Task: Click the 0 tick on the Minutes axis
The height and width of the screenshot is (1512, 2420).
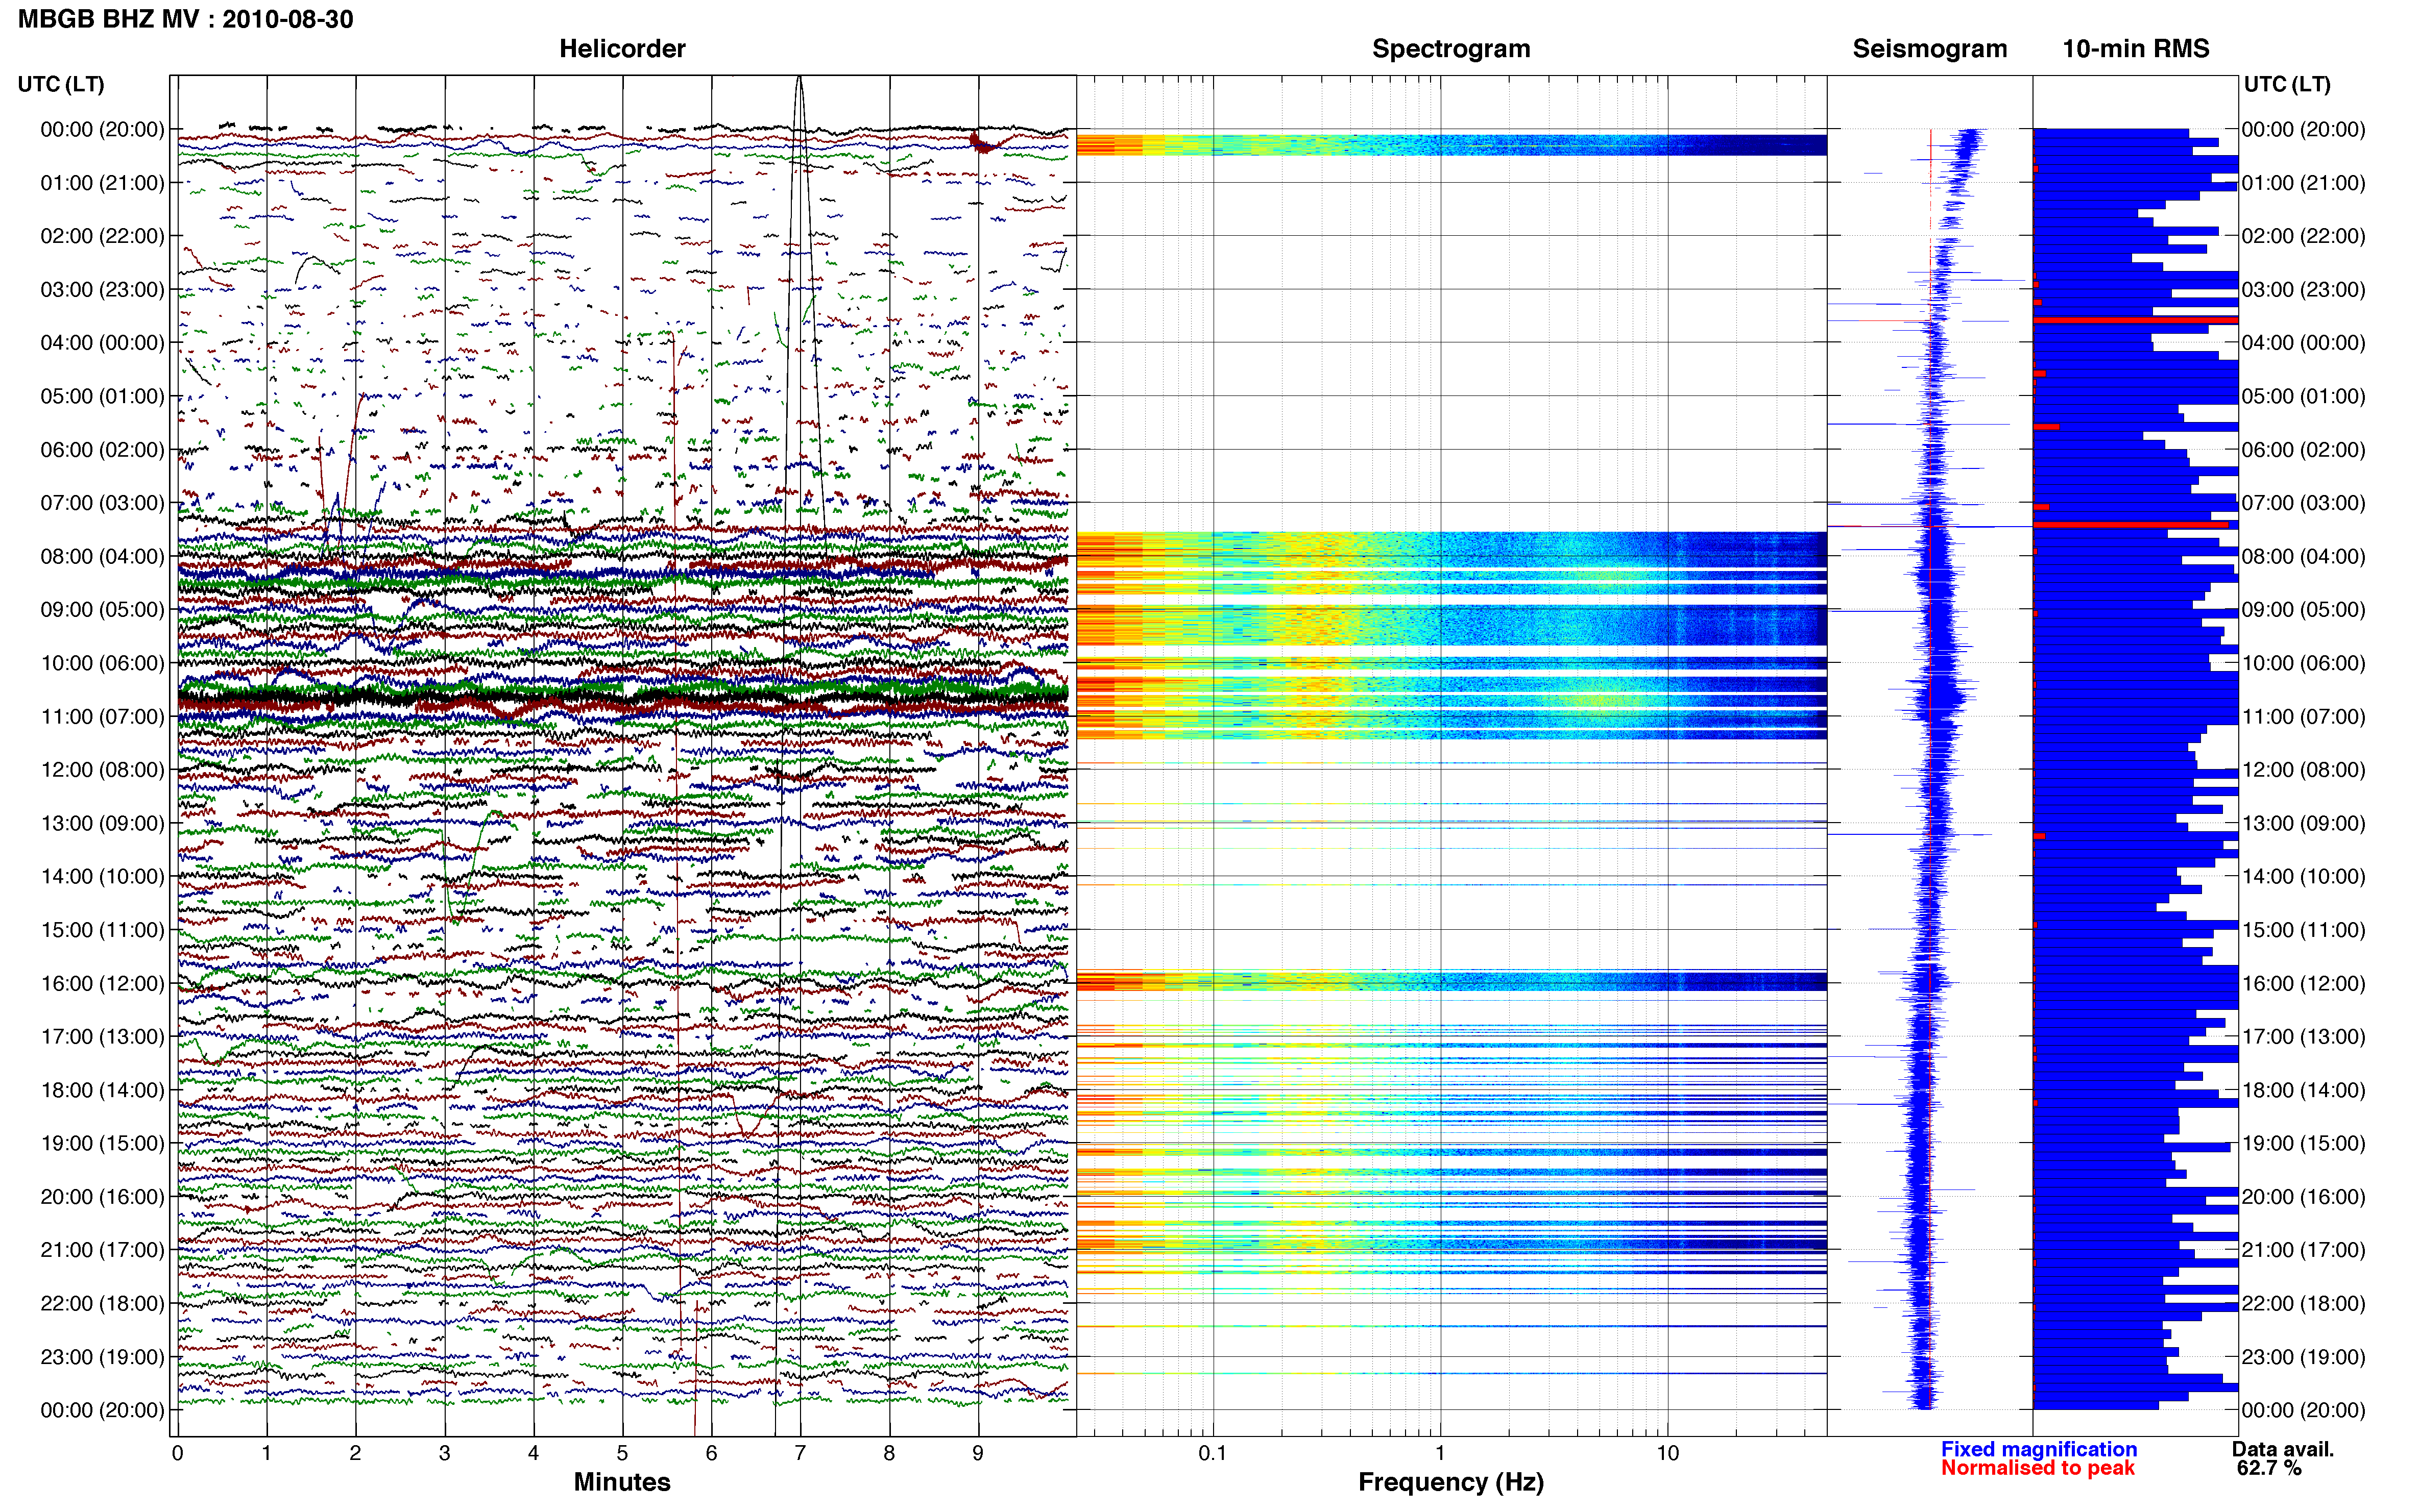Action: [177, 1453]
